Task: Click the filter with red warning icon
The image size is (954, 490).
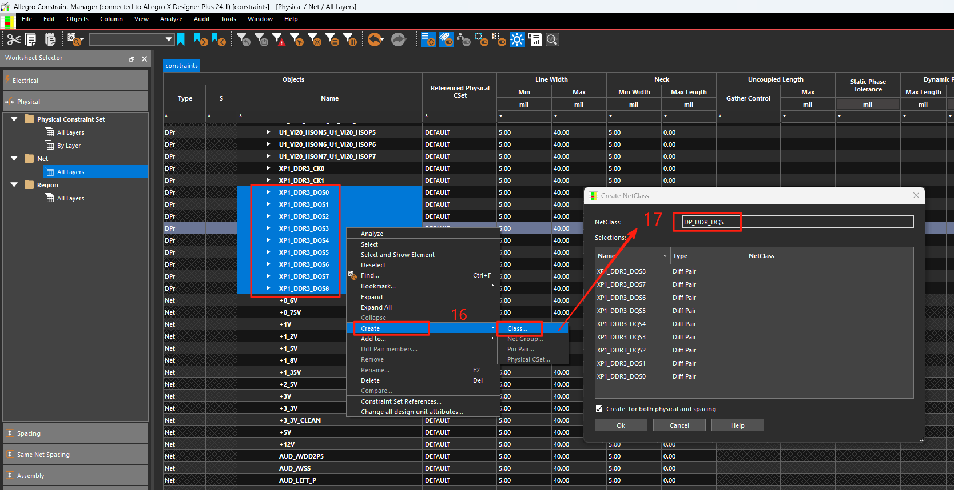Action: [278, 39]
